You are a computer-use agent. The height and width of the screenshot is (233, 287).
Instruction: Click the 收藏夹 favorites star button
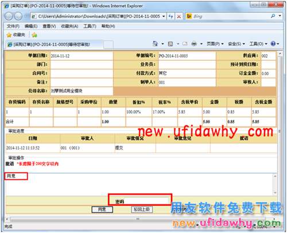(15, 35)
